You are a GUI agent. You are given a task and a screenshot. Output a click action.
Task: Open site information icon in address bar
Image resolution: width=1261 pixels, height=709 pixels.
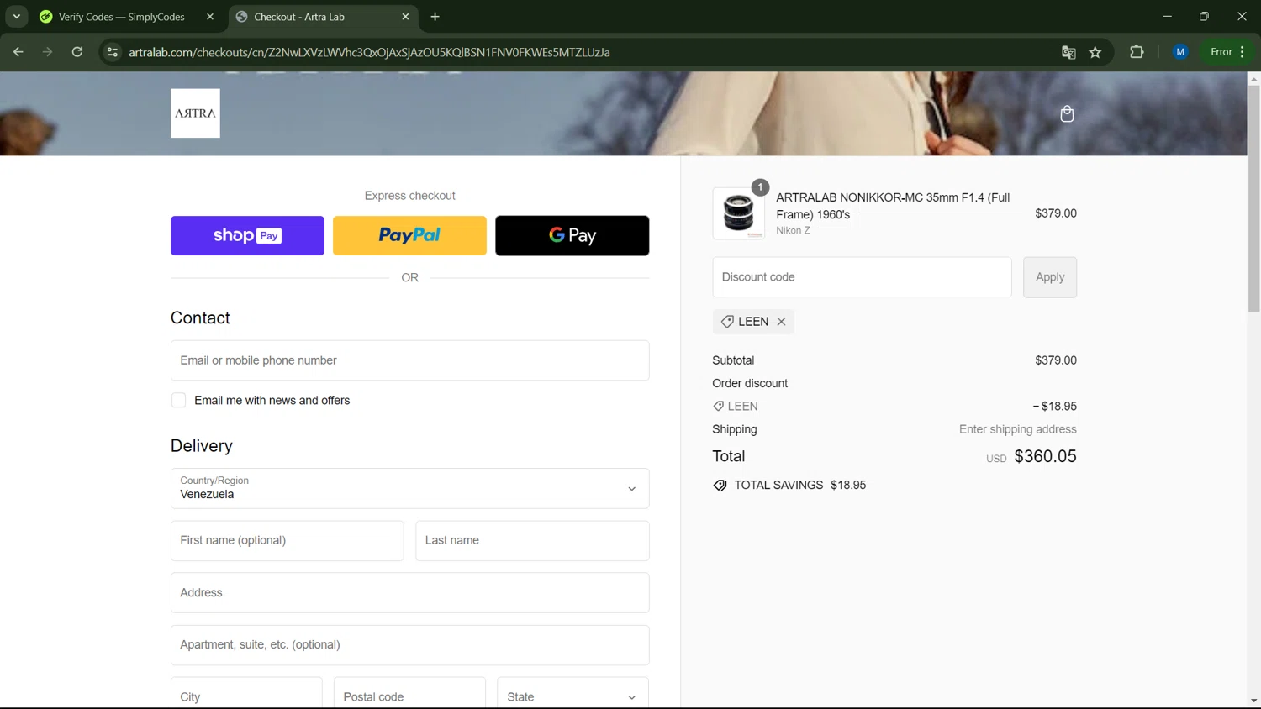(x=113, y=52)
